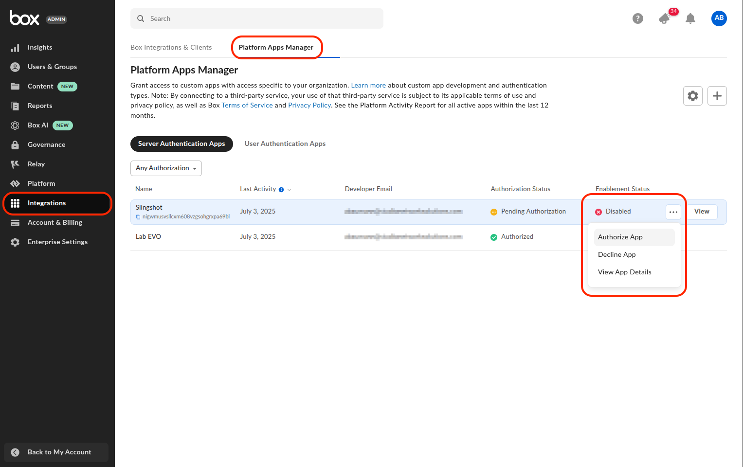Open the Reports icon
Screen dimensions: 743x467
click(x=15, y=106)
